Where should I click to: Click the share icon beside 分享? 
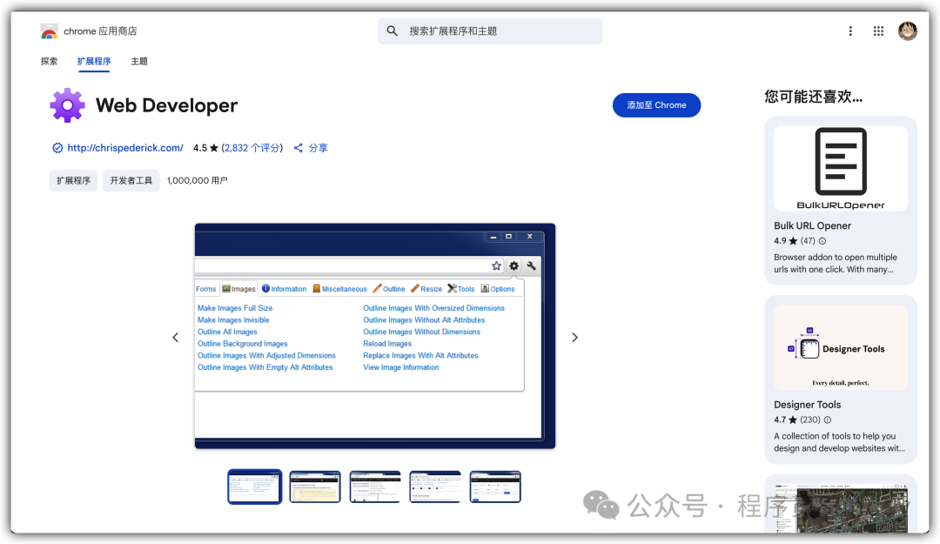point(299,148)
